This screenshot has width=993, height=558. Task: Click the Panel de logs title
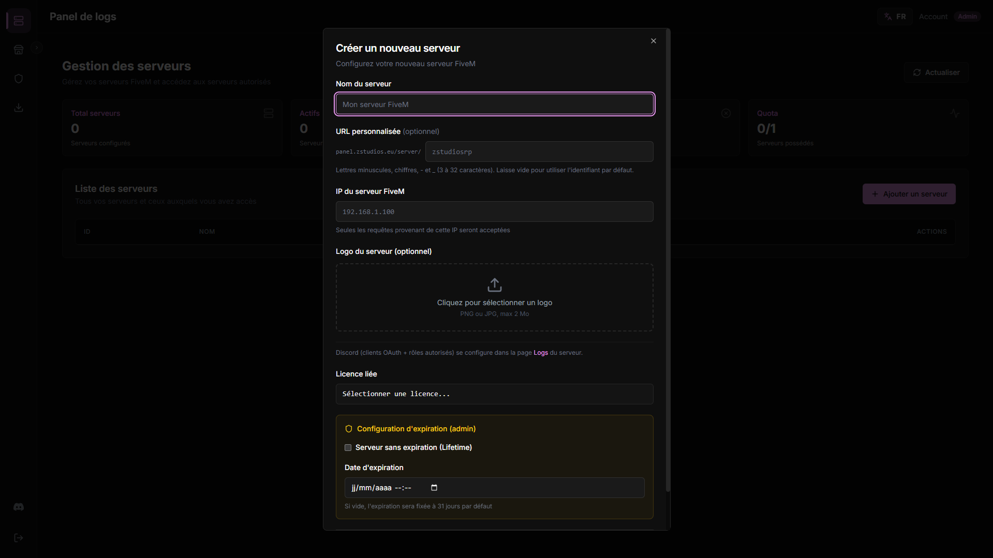[x=83, y=17]
